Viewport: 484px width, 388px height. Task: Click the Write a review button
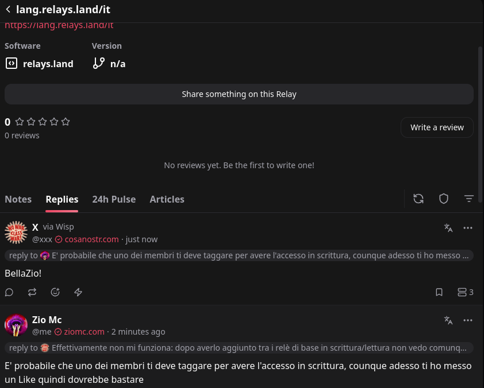[x=437, y=127]
